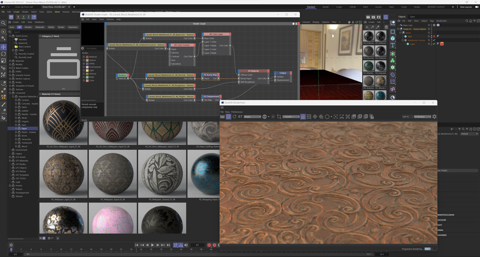The height and width of the screenshot is (257, 480).
Task: Open the MoGraph menu
Action: tap(76, 12)
